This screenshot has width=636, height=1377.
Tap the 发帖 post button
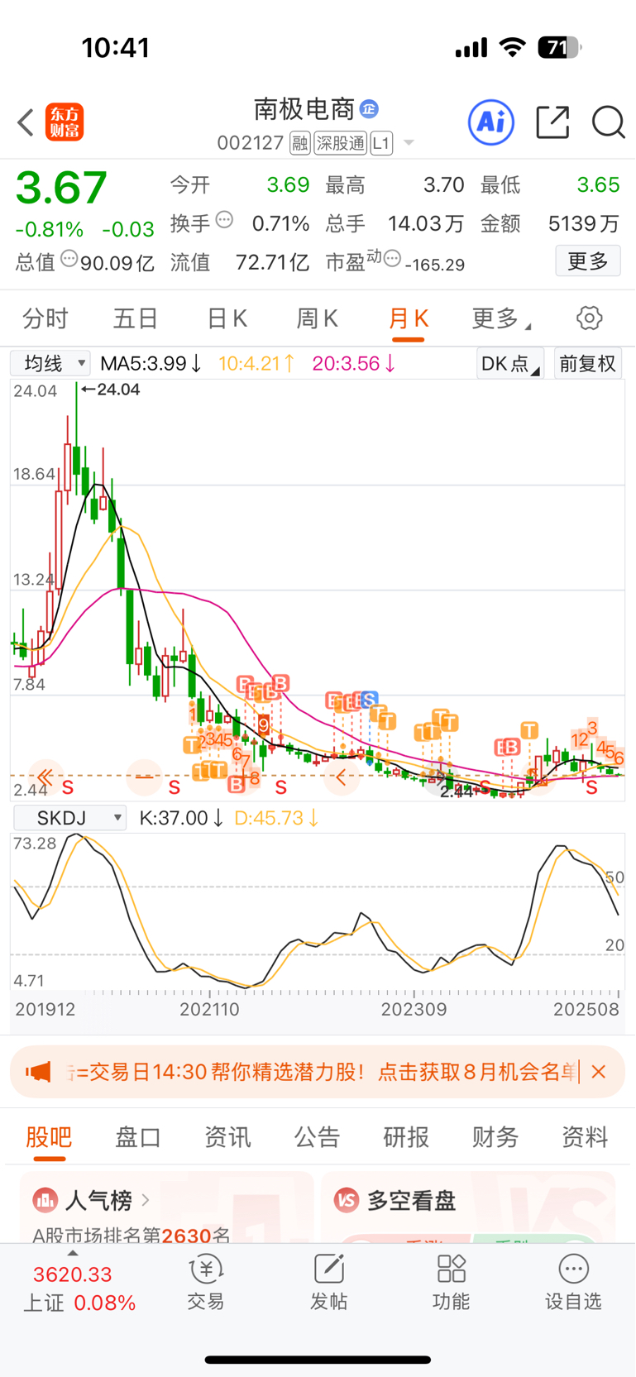pyautogui.click(x=328, y=1283)
